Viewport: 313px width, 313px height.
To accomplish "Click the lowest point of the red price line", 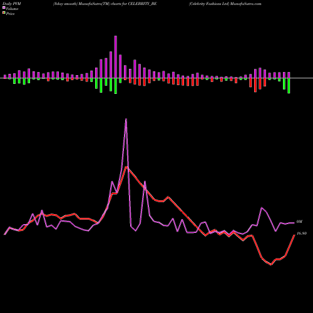I will coord(271,265).
